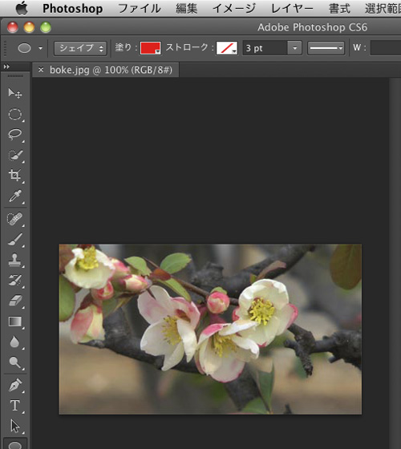Select the Horizontal Type tool

point(15,406)
